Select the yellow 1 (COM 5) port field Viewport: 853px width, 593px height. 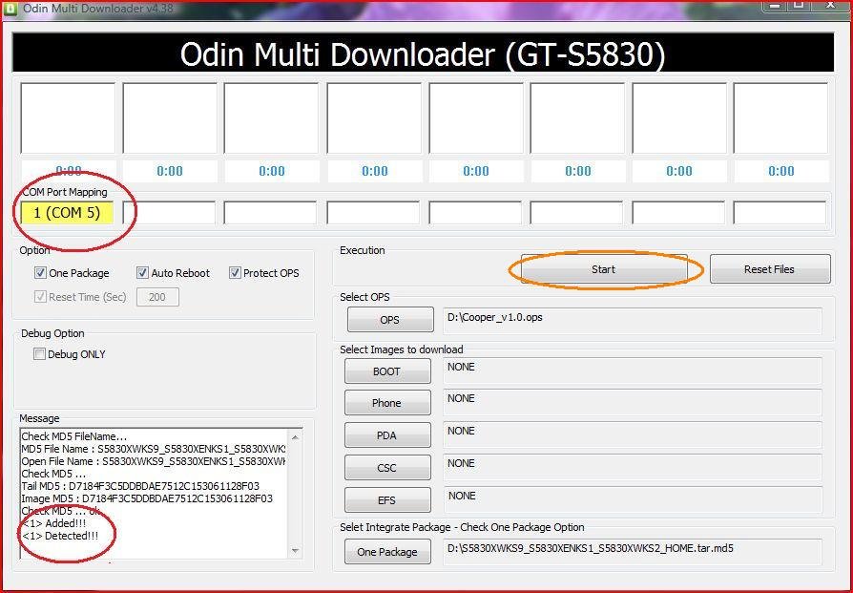67,213
